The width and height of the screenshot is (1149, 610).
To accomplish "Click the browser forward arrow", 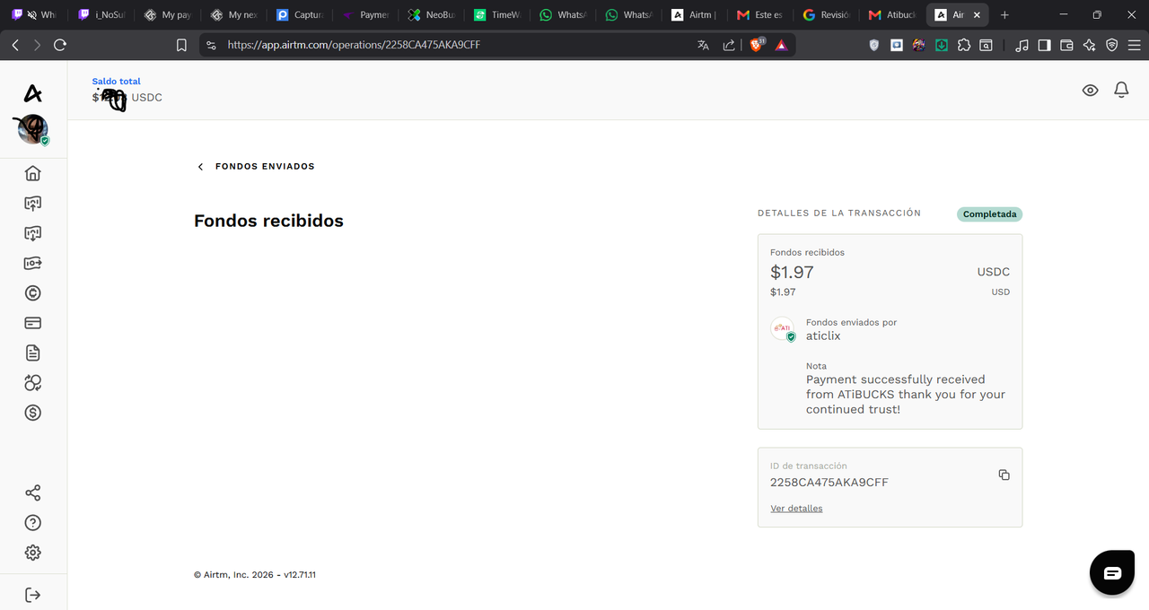I will [x=37, y=45].
